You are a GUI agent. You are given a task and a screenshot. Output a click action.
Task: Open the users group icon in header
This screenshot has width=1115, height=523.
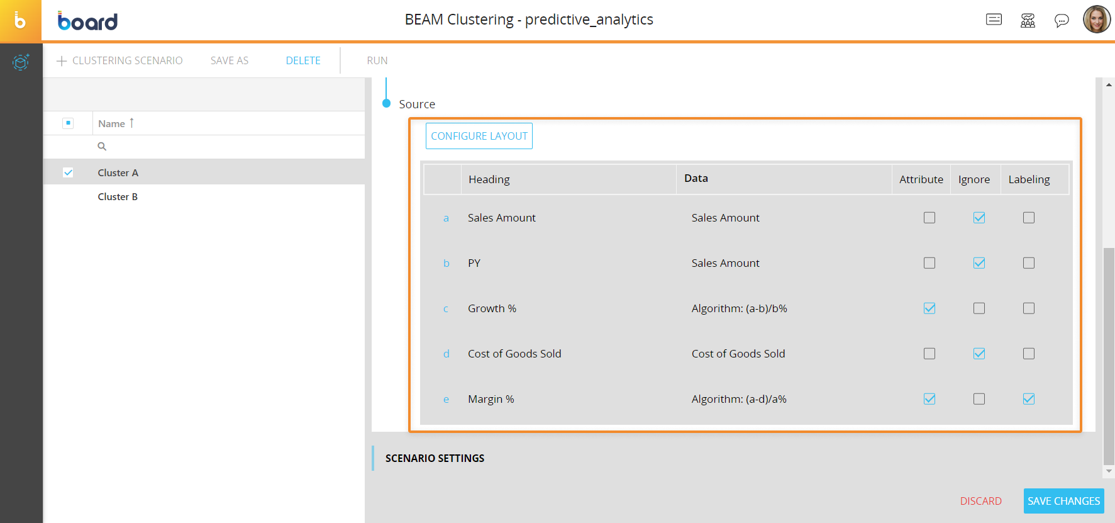(1028, 21)
